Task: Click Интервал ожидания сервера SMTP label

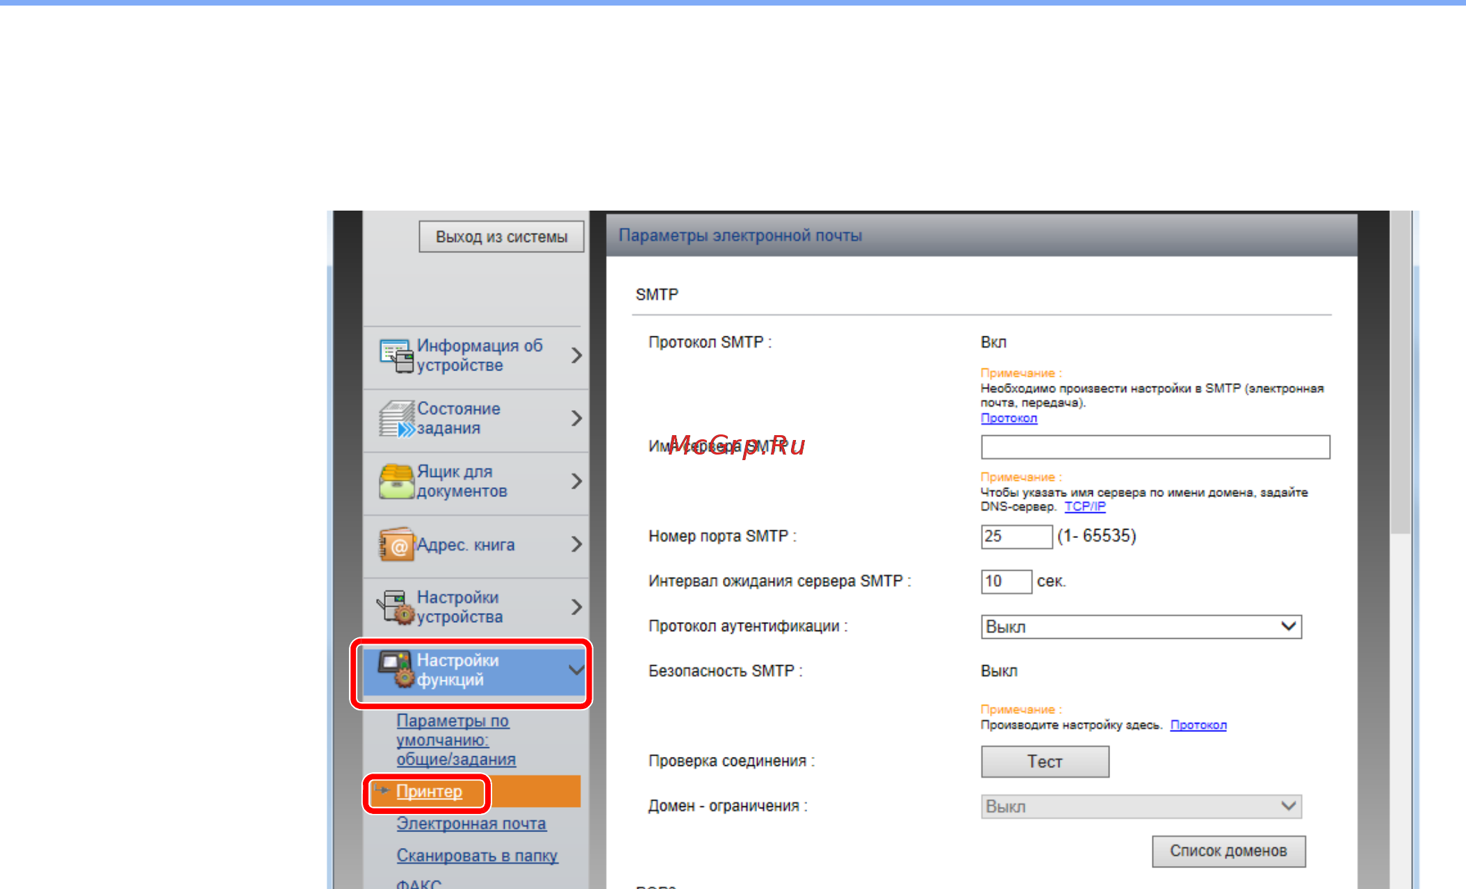Action: point(779,581)
